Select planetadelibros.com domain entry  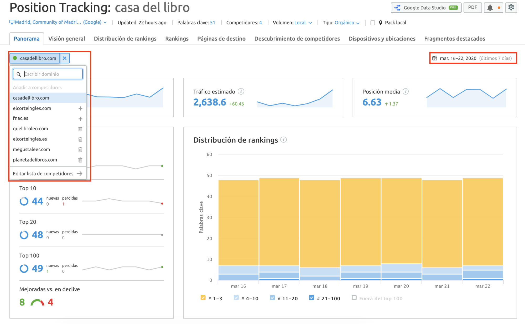(x=35, y=160)
